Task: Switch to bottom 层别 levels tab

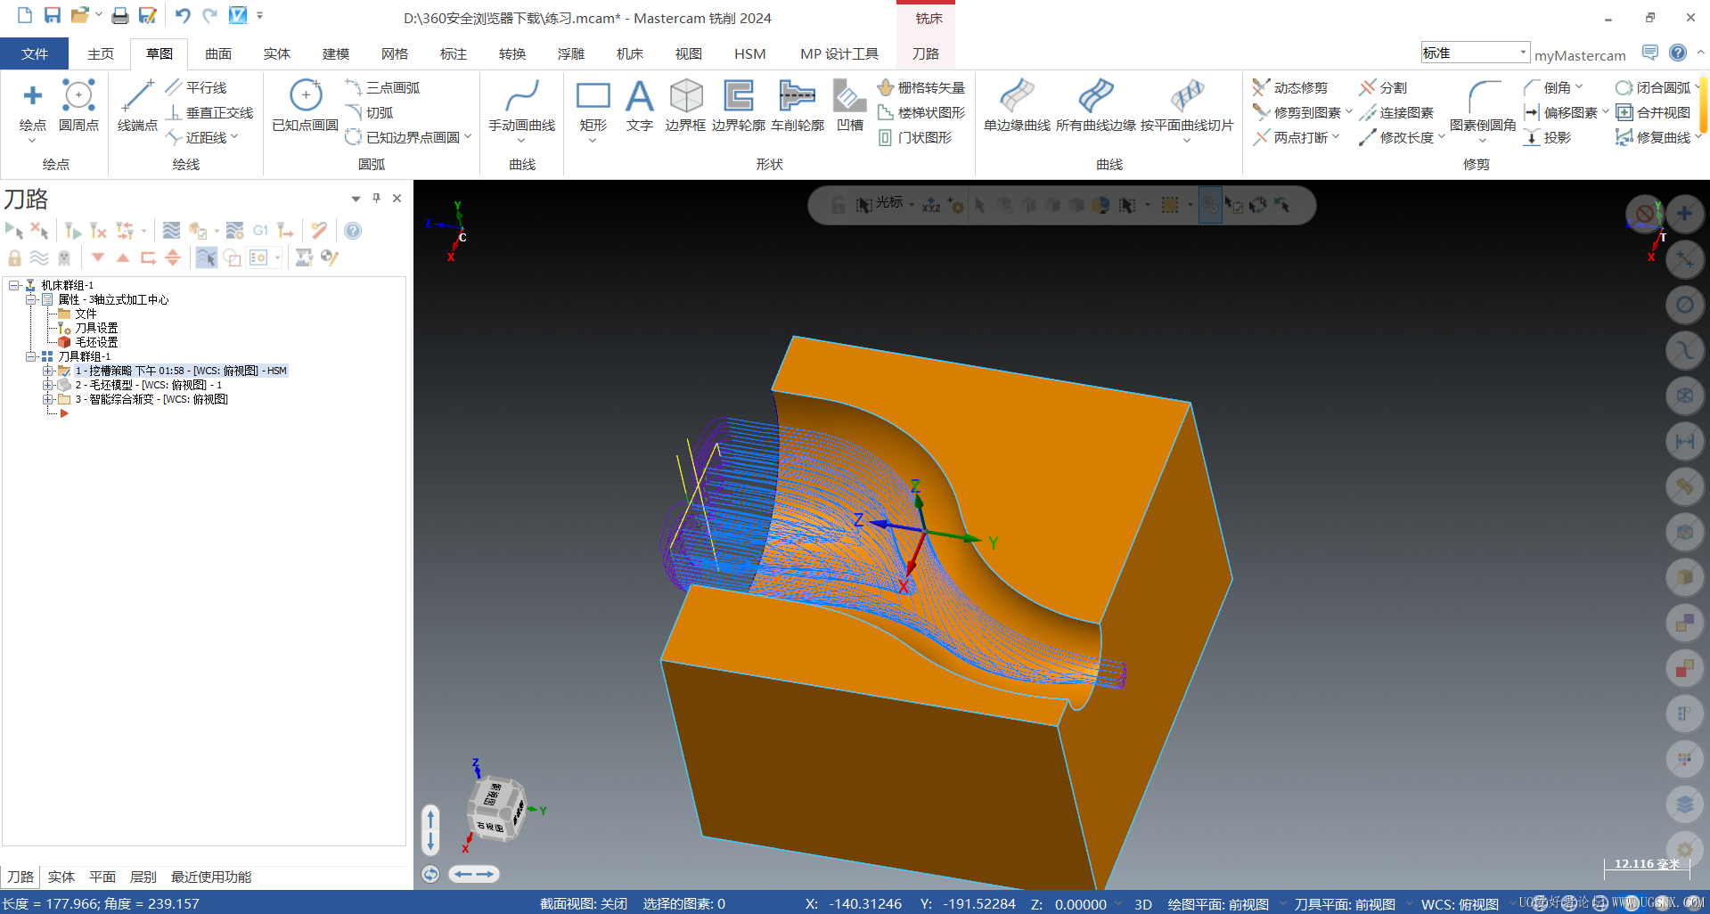Action: (143, 877)
